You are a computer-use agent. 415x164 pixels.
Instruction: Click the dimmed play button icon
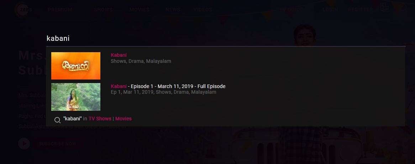click(24, 144)
